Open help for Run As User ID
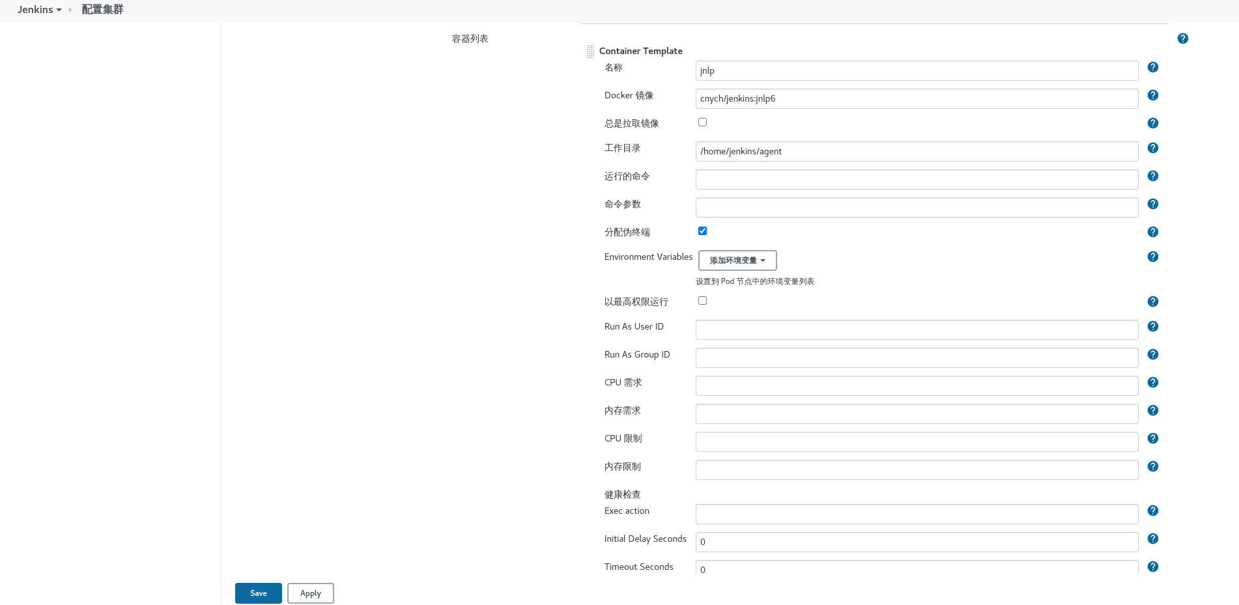The height and width of the screenshot is (605, 1239). tap(1152, 326)
